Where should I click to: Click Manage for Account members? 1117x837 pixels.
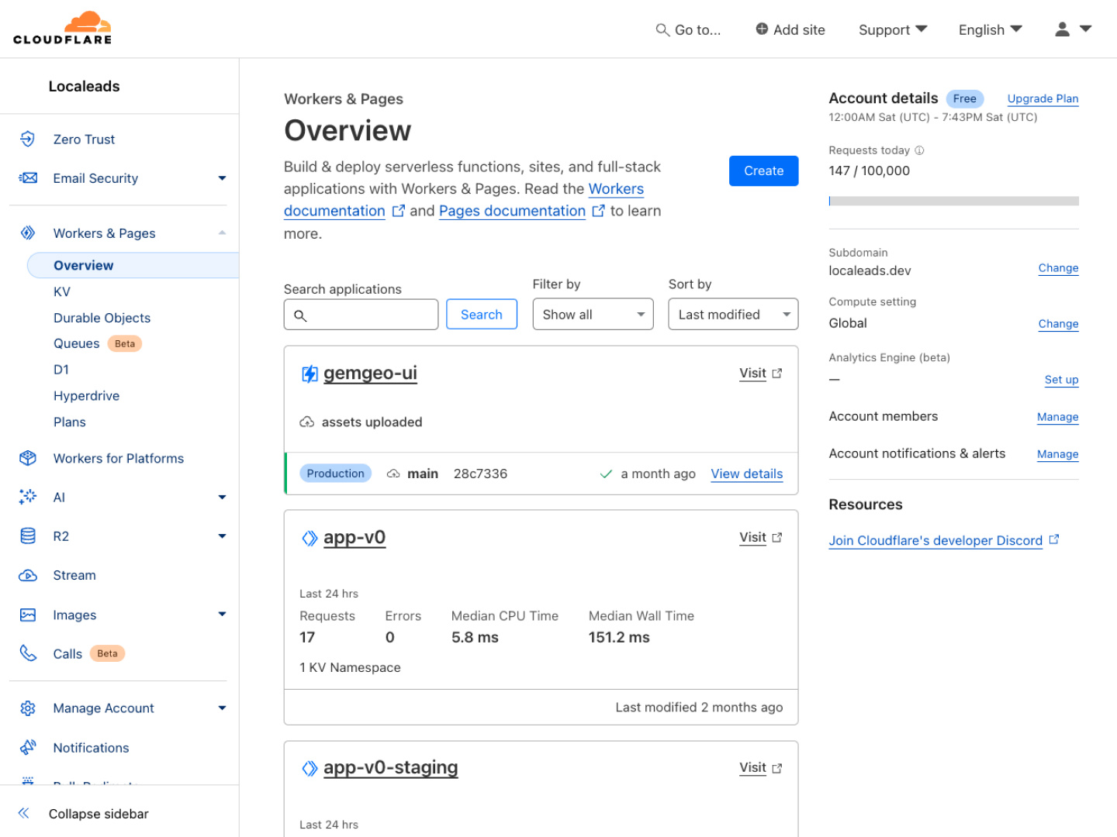click(1058, 417)
